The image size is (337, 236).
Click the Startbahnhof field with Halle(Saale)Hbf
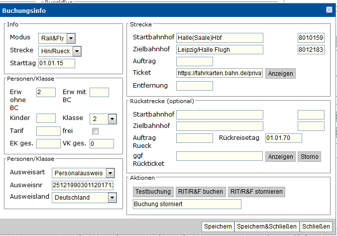(220, 37)
